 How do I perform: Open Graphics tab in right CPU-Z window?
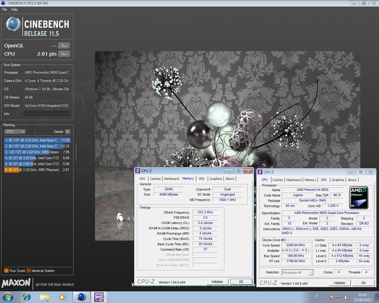pos(338,180)
